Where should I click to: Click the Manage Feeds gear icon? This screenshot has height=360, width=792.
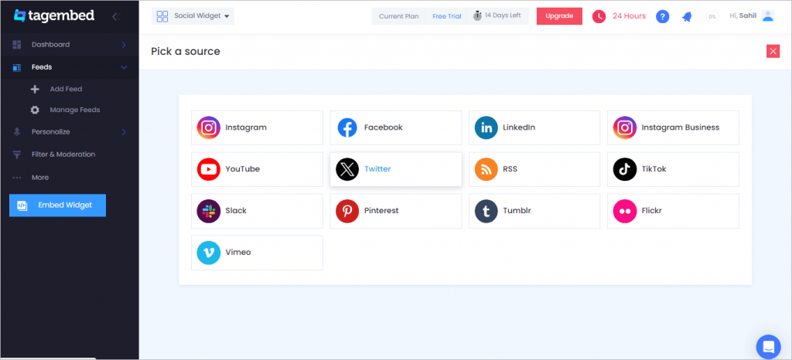coord(35,110)
